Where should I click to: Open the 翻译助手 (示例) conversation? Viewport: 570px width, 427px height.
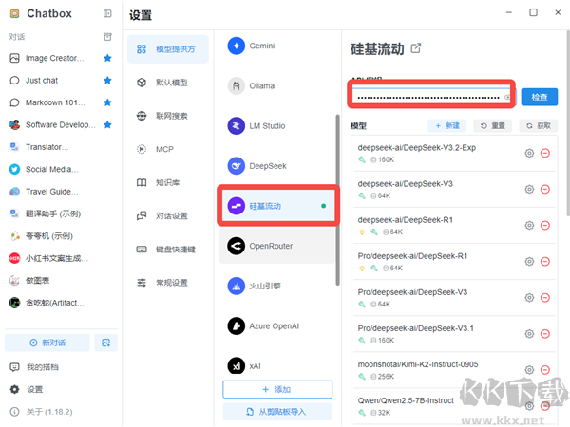[53, 213]
